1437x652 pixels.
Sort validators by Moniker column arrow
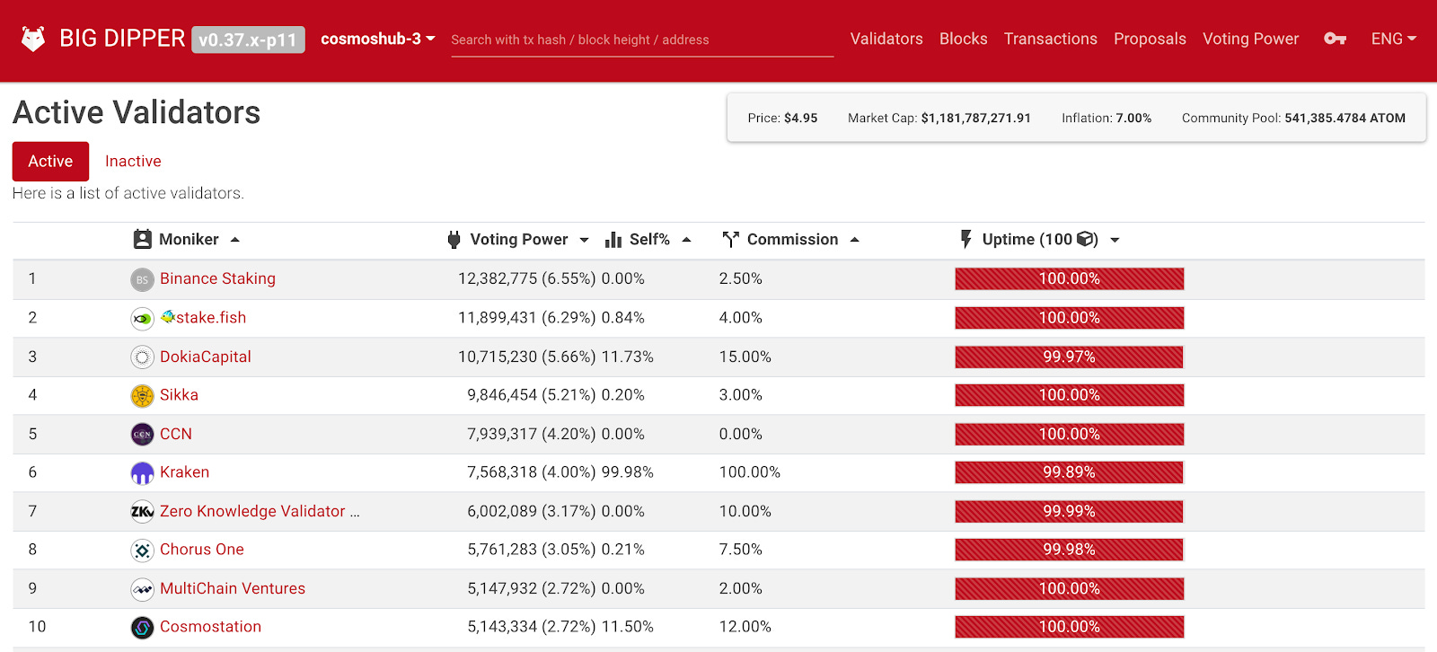235,240
